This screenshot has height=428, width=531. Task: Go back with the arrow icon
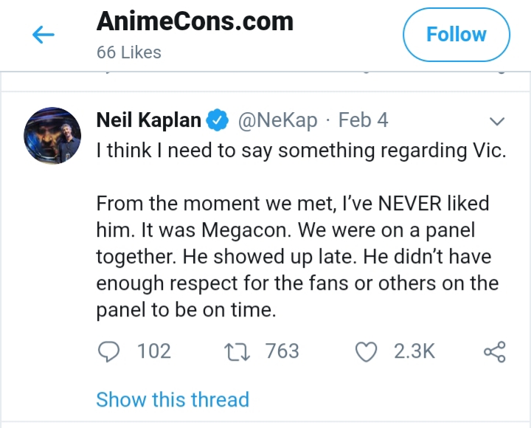[44, 35]
